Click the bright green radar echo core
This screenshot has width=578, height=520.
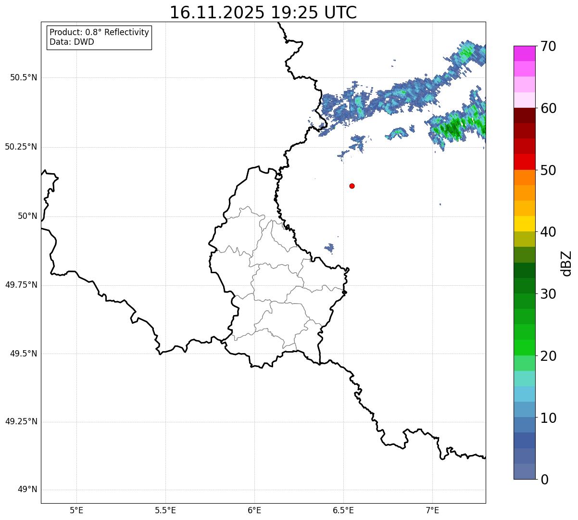click(452, 129)
